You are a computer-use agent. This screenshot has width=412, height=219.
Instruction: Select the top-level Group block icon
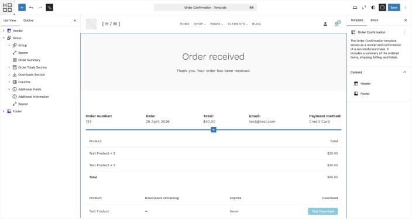9,38
